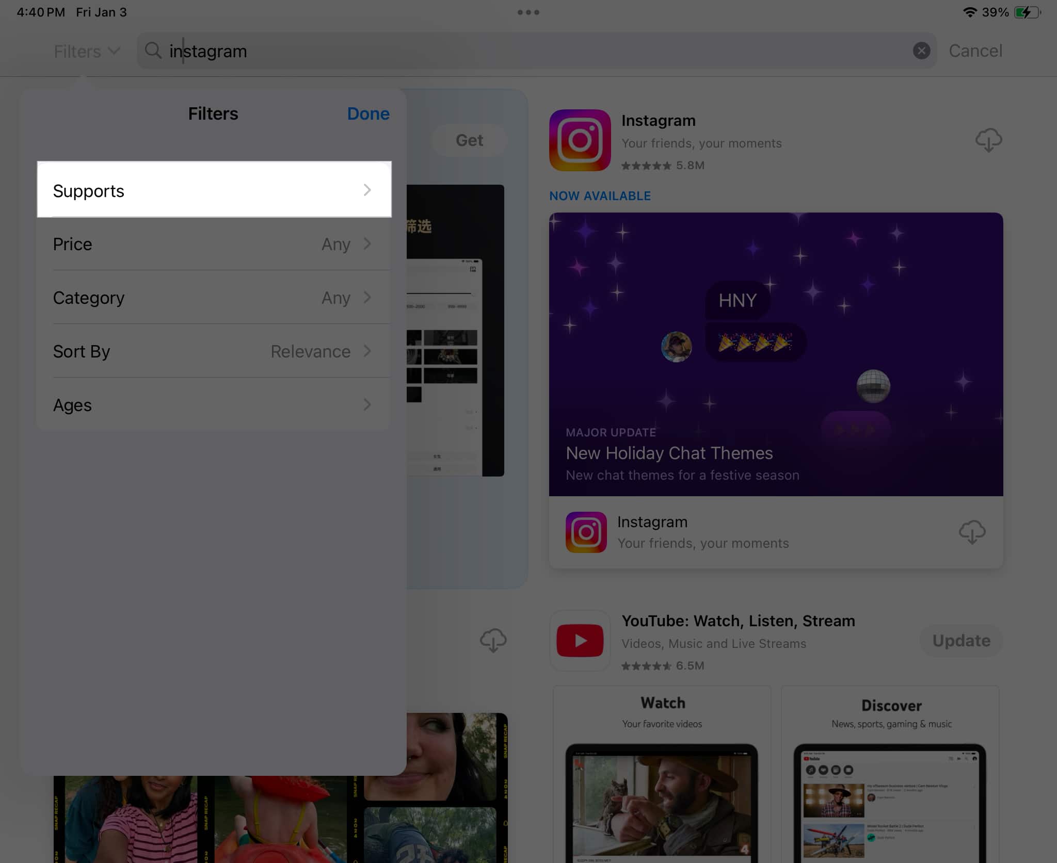This screenshot has height=863, width=1057.
Task: Clear the search field with the X icon
Action: pyautogui.click(x=921, y=51)
